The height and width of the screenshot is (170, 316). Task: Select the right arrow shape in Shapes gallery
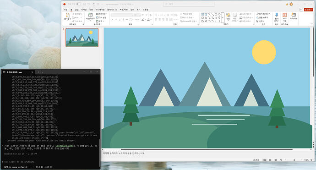tap(216, 18)
